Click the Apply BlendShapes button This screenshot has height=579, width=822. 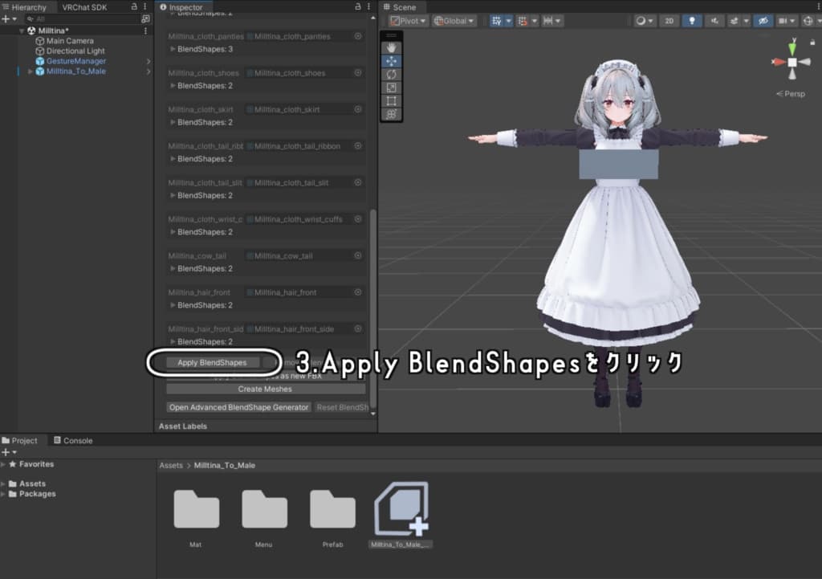(x=212, y=362)
